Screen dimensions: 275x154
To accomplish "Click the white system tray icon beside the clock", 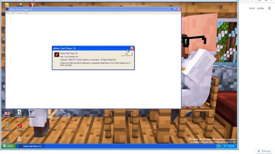I will (225, 146).
